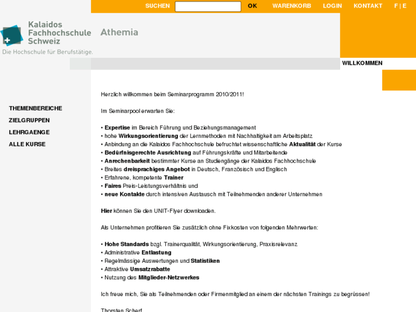
Task: Open Alle Kurse in the sidebar
Action: 27,144
